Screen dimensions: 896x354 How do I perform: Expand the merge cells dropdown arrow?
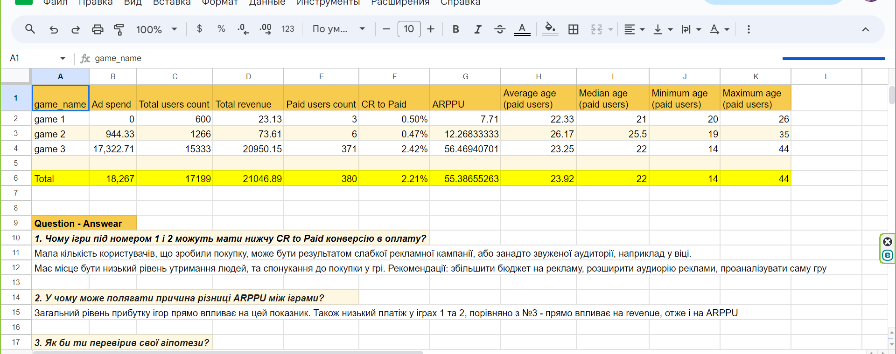pyautogui.click(x=610, y=30)
